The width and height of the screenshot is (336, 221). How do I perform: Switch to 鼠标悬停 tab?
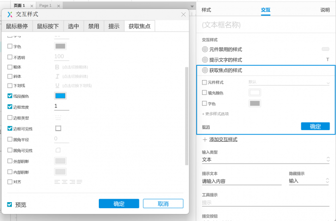tap(17, 26)
